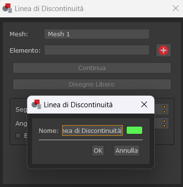Decrease the Seg value using lower orange dot
Screen dimensions: 183x187
[164, 112]
